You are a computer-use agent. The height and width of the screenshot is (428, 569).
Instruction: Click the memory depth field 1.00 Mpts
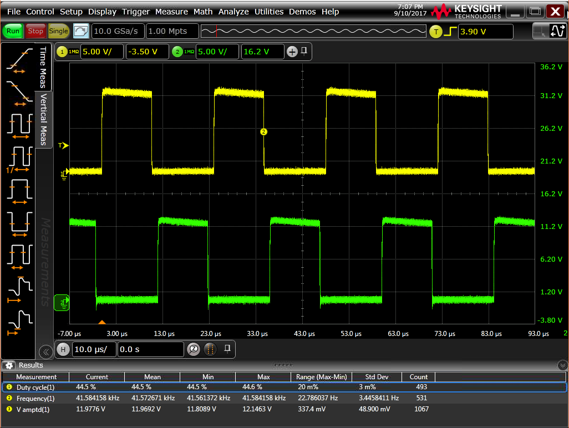coord(172,31)
